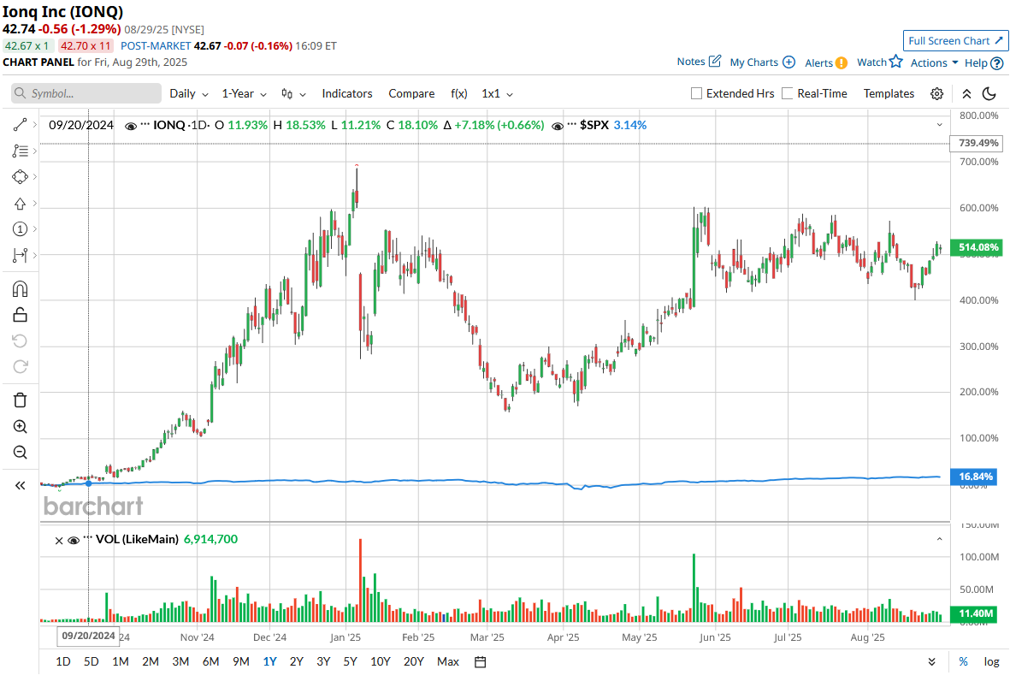
Task: Expand trend line tool submenu arrow
Action: [35, 124]
